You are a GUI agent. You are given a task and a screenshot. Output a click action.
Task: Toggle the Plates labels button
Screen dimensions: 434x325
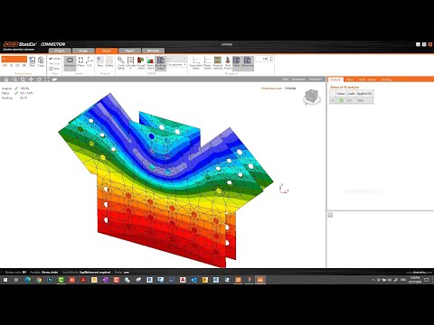point(80,61)
